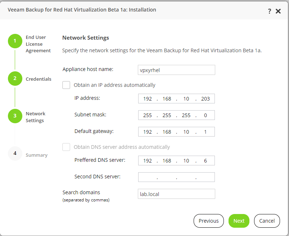The height and width of the screenshot is (236, 289).
Task: Click the help question mark icon
Action: [x=270, y=11]
